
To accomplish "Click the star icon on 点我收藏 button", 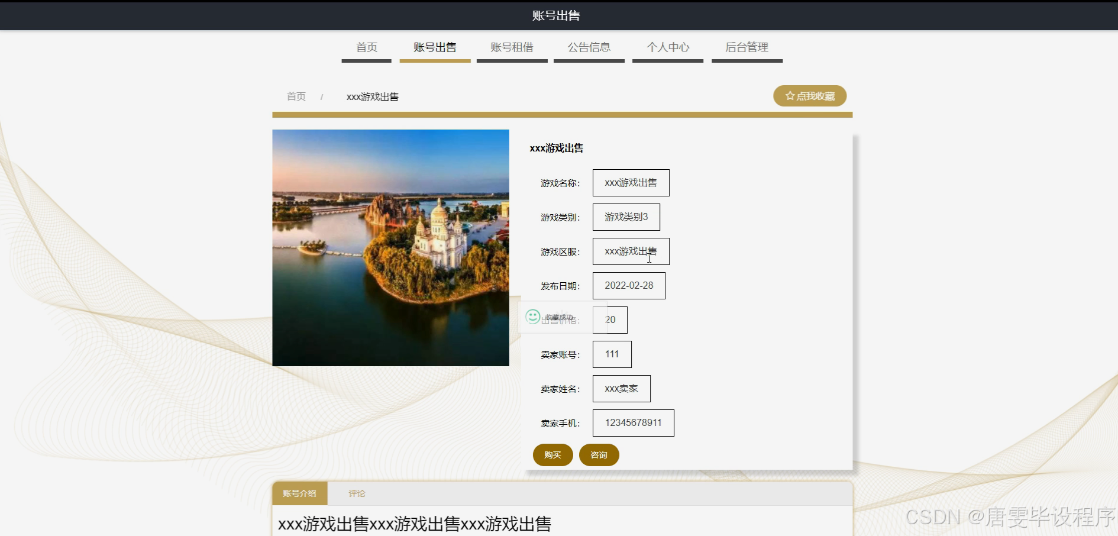I will pyautogui.click(x=790, y=96).
